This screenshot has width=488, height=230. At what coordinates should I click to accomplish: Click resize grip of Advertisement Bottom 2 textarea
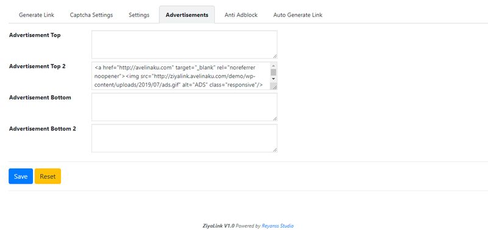click(274, 150)
